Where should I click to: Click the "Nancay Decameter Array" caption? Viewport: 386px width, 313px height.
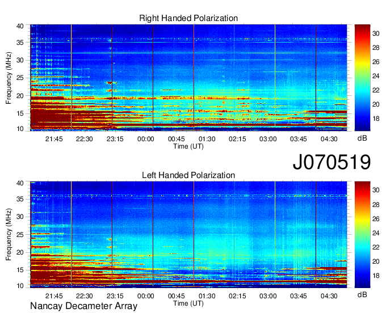(83, 306)
